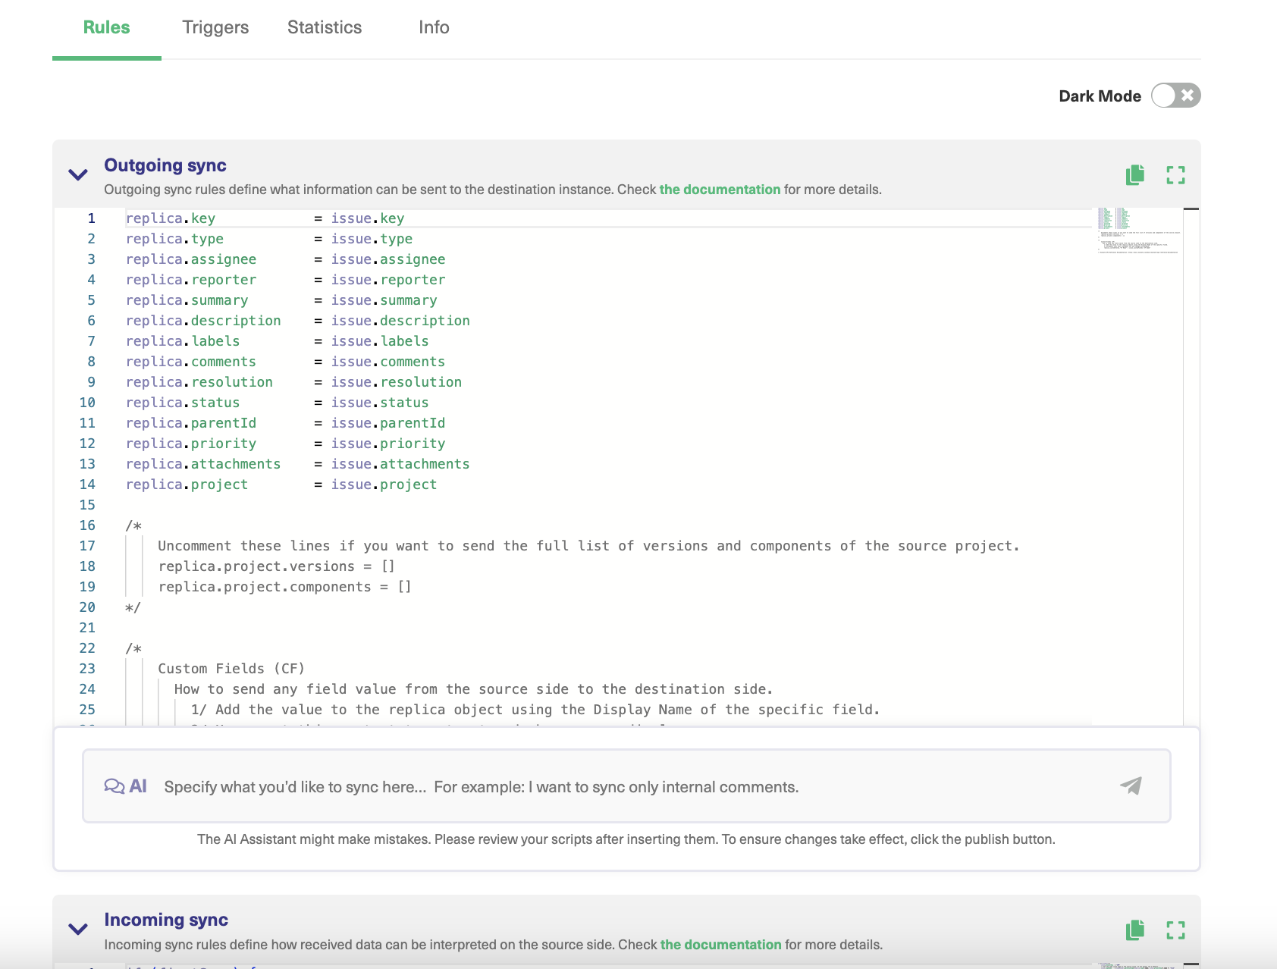
Task: Open the Incoming sync documentation link
Action: click(720, 945)
